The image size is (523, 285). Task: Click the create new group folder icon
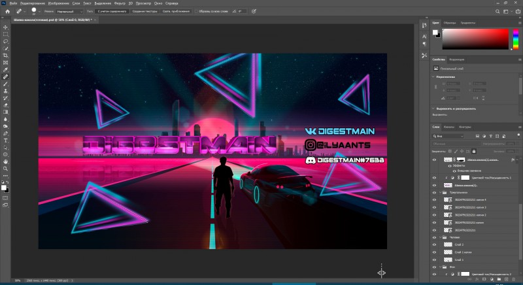click(499, 279)
